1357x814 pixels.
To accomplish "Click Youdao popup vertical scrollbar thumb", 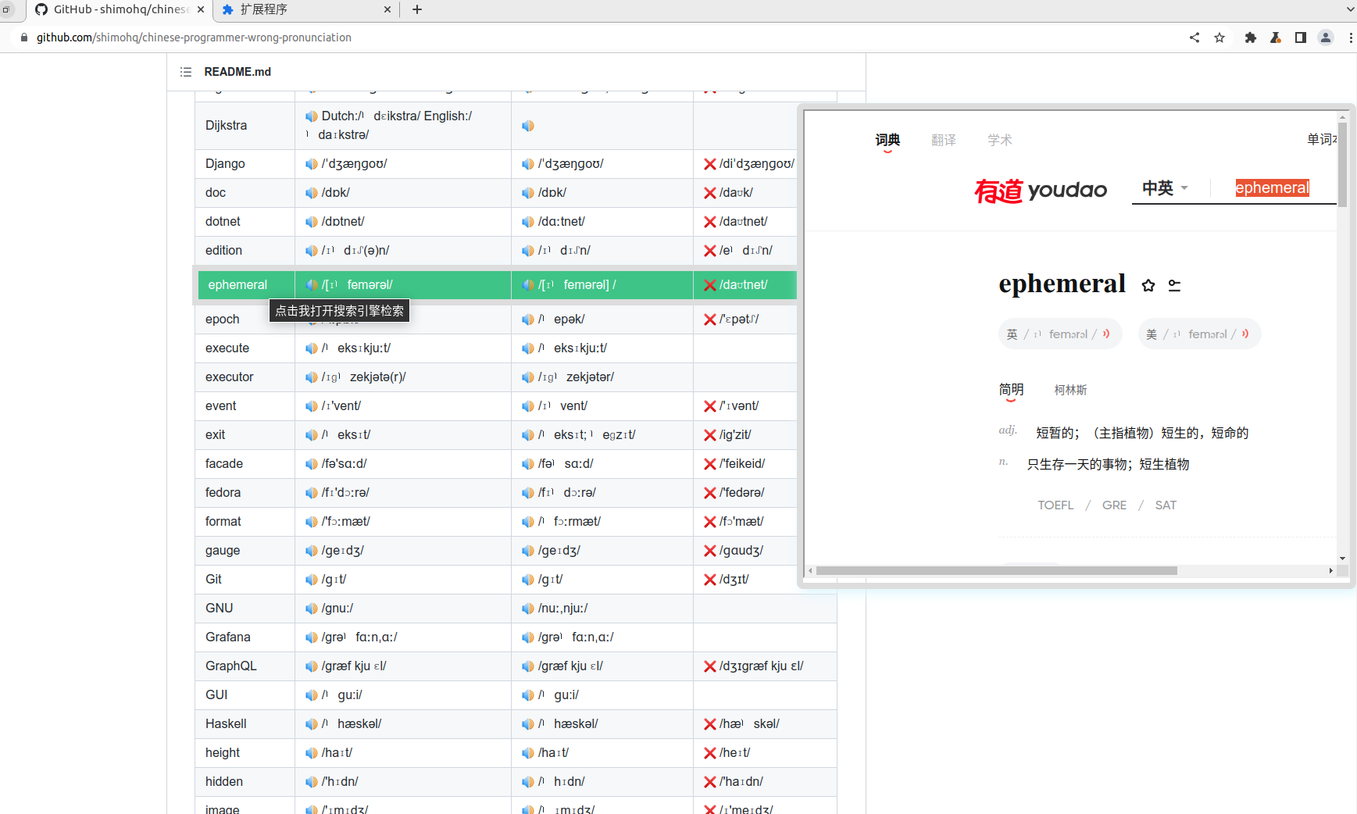I will pos(1343,163).
